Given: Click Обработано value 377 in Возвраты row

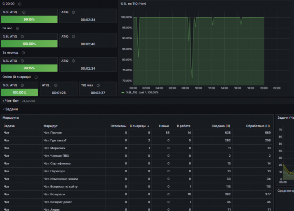Looking at the screenshot, I should point(268,194).
